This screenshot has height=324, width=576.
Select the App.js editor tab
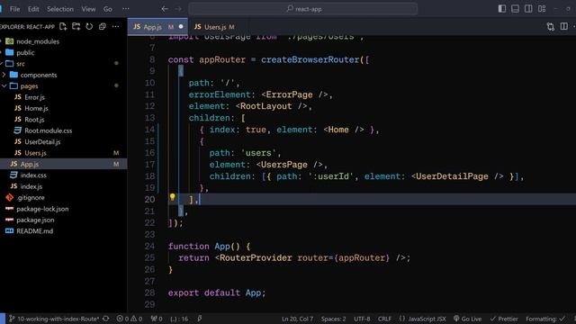(x=152, y=27)
